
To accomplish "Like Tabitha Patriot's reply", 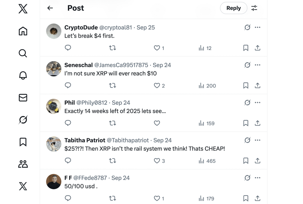I will pos(157,161).
